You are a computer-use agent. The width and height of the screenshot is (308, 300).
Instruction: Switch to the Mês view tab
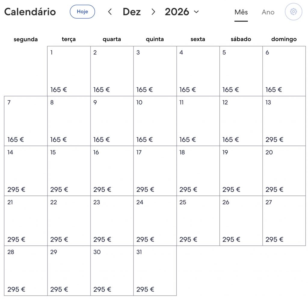pyautogui.click(x=241, y=12)
